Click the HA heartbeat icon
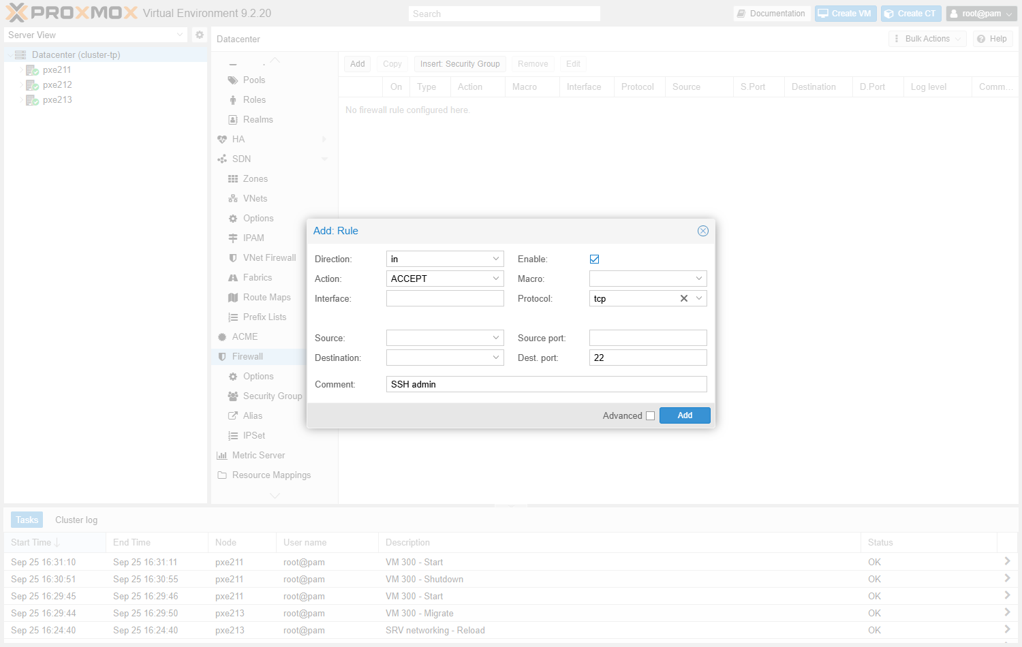 coord(222,140)
